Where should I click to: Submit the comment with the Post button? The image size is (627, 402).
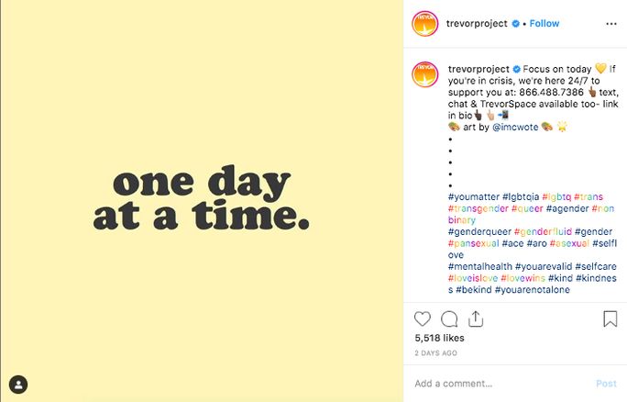click(606, 384)
